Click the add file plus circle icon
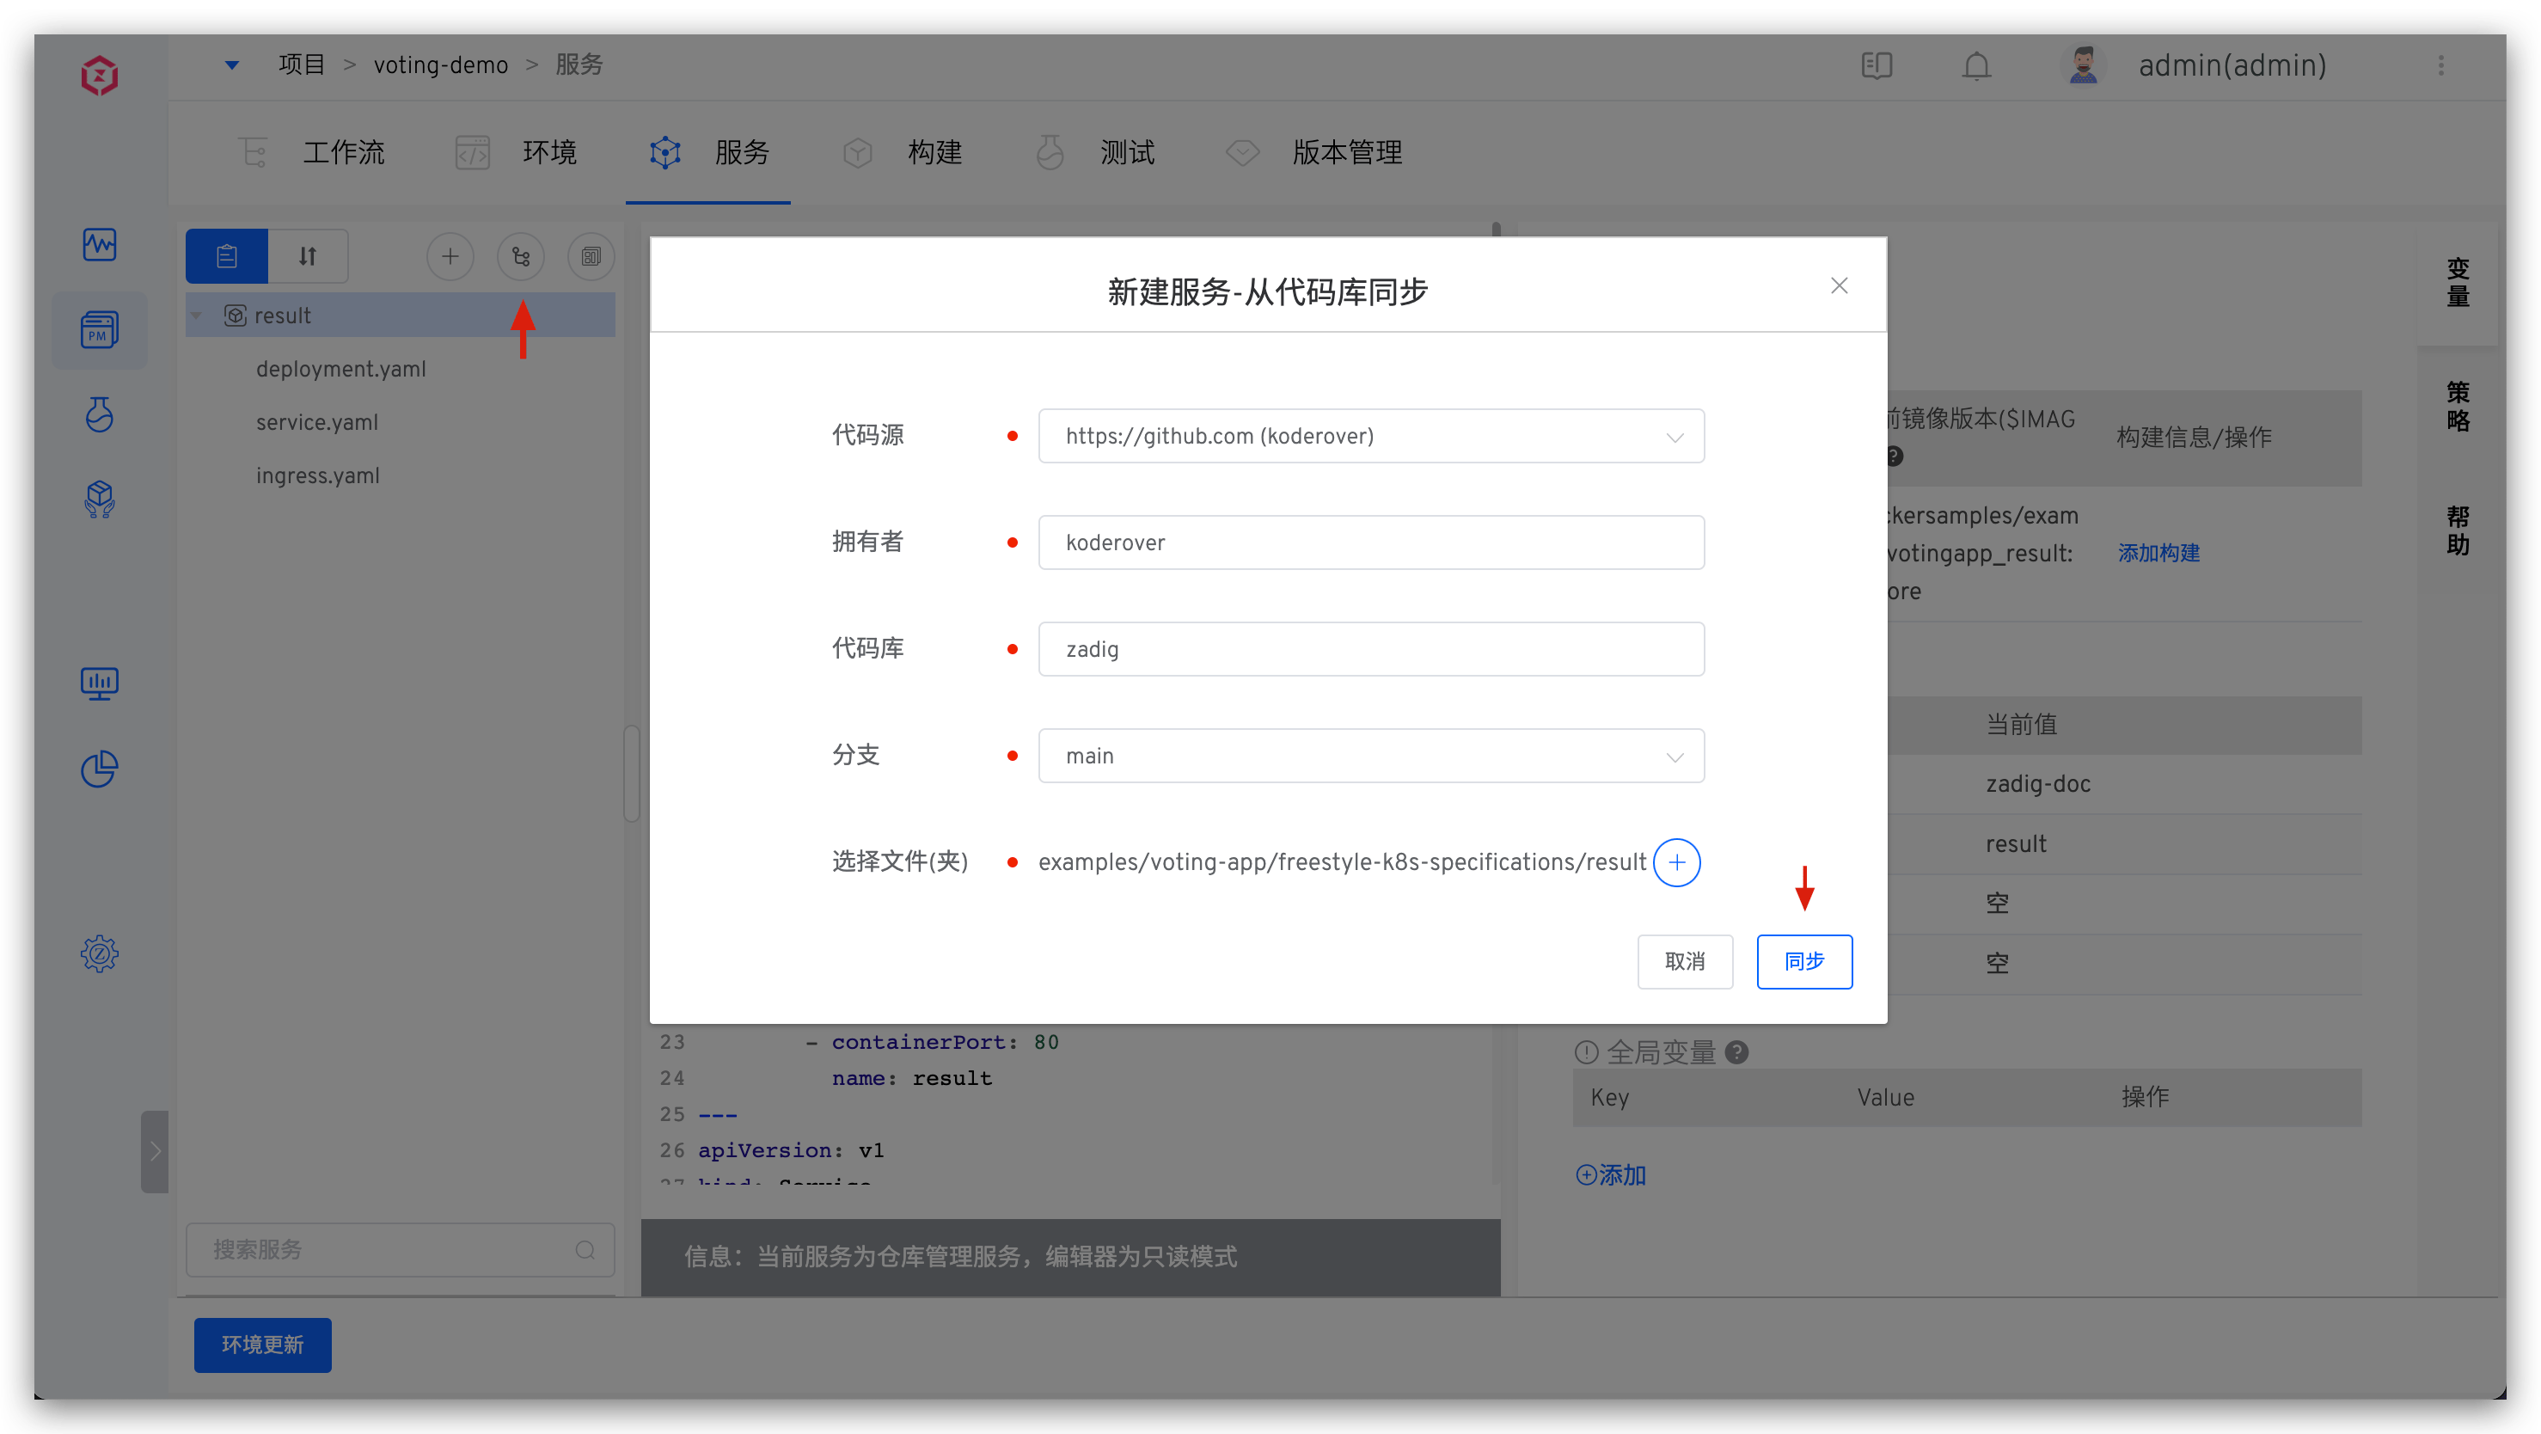This screenshot has height=1434, width=2541. click(1676, 862)
